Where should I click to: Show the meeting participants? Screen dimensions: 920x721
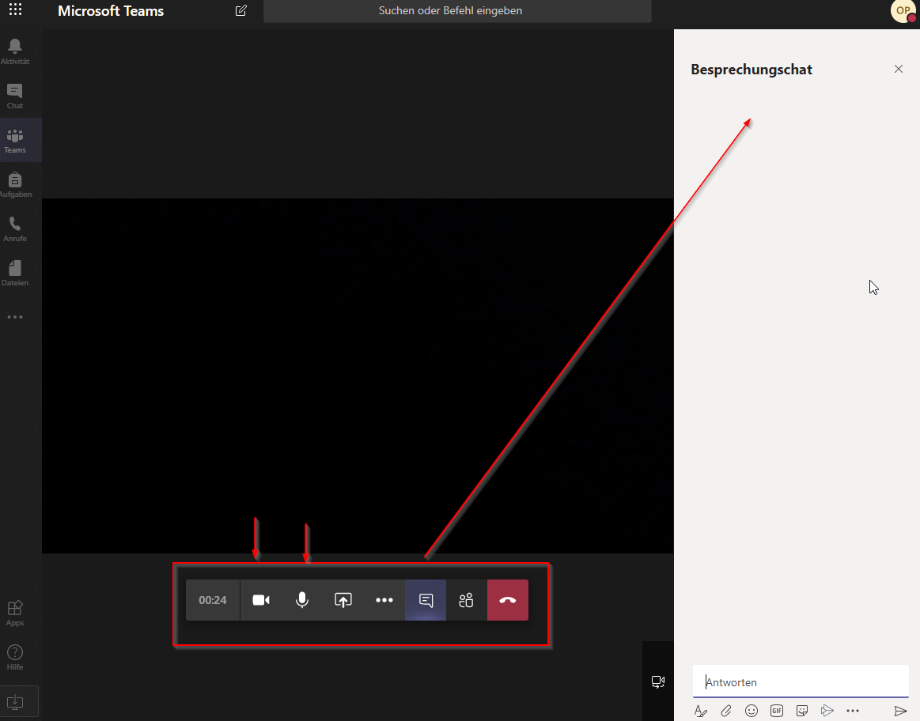click(x=466, y=600)
